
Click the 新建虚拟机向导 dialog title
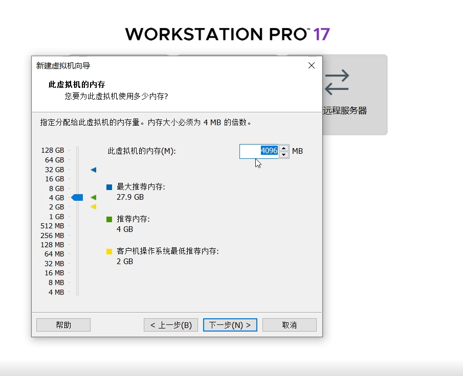coord(63,65)
